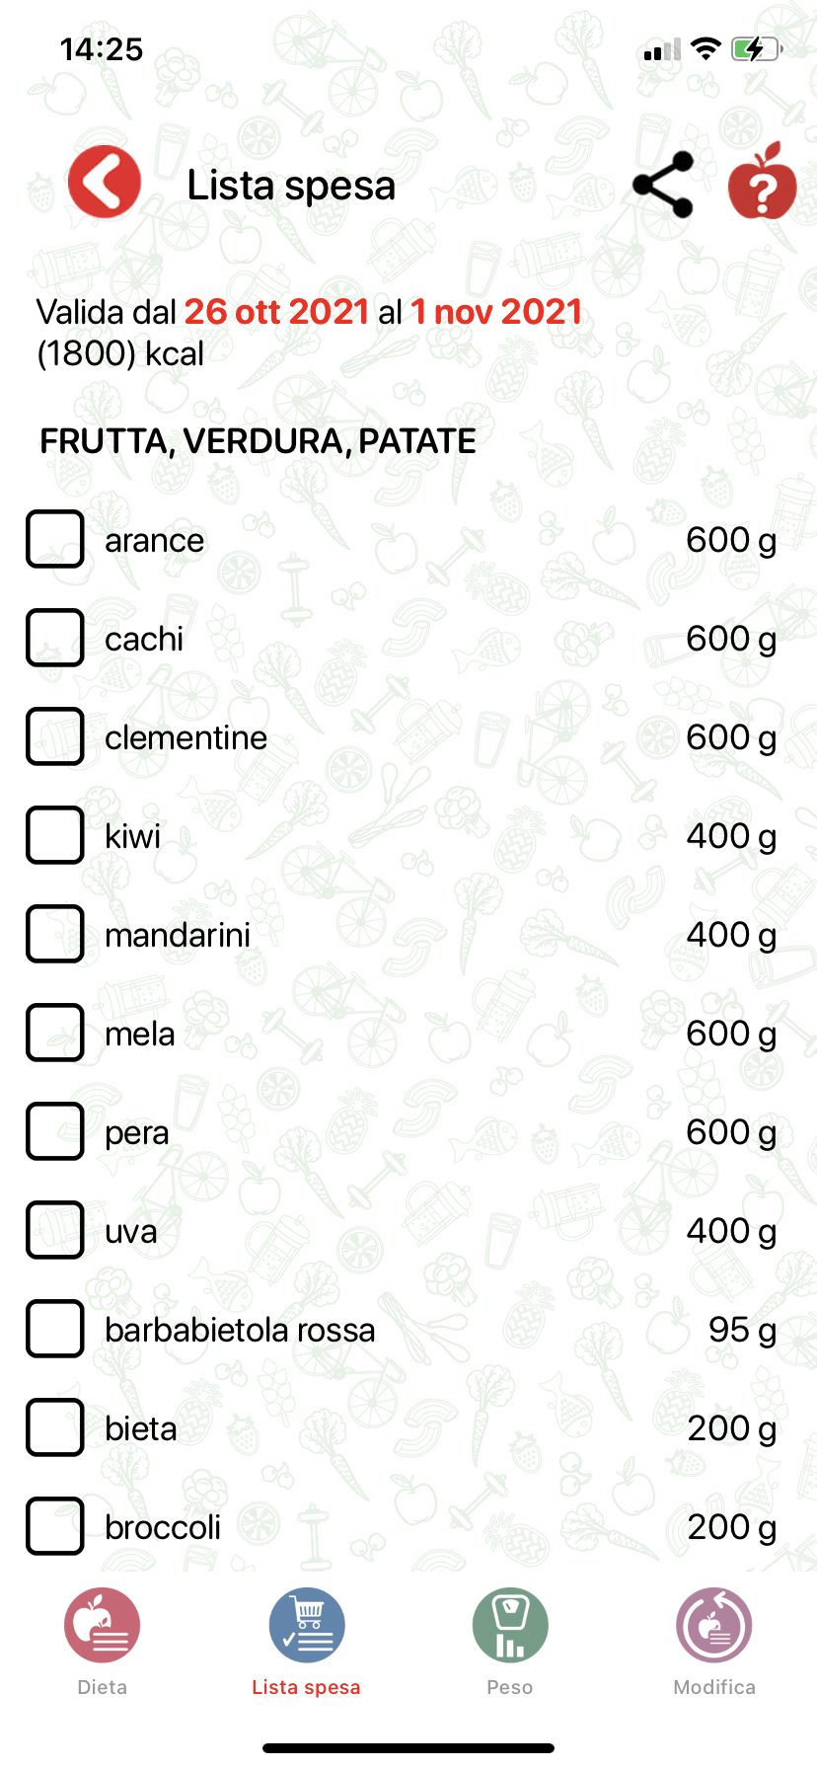Tap the start date 26 ott 2021

(277, 312)
